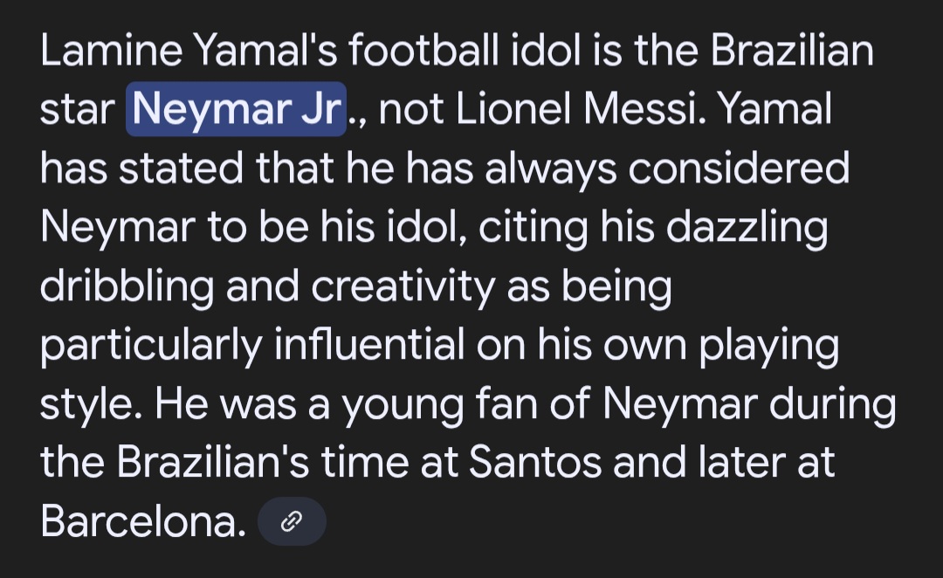Open the source link chain icon
The width and height of the screenshot is (943, 578).
coord(292,521)
